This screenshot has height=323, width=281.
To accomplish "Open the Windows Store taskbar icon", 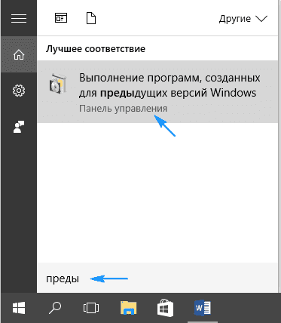I will tap(165, 307).
